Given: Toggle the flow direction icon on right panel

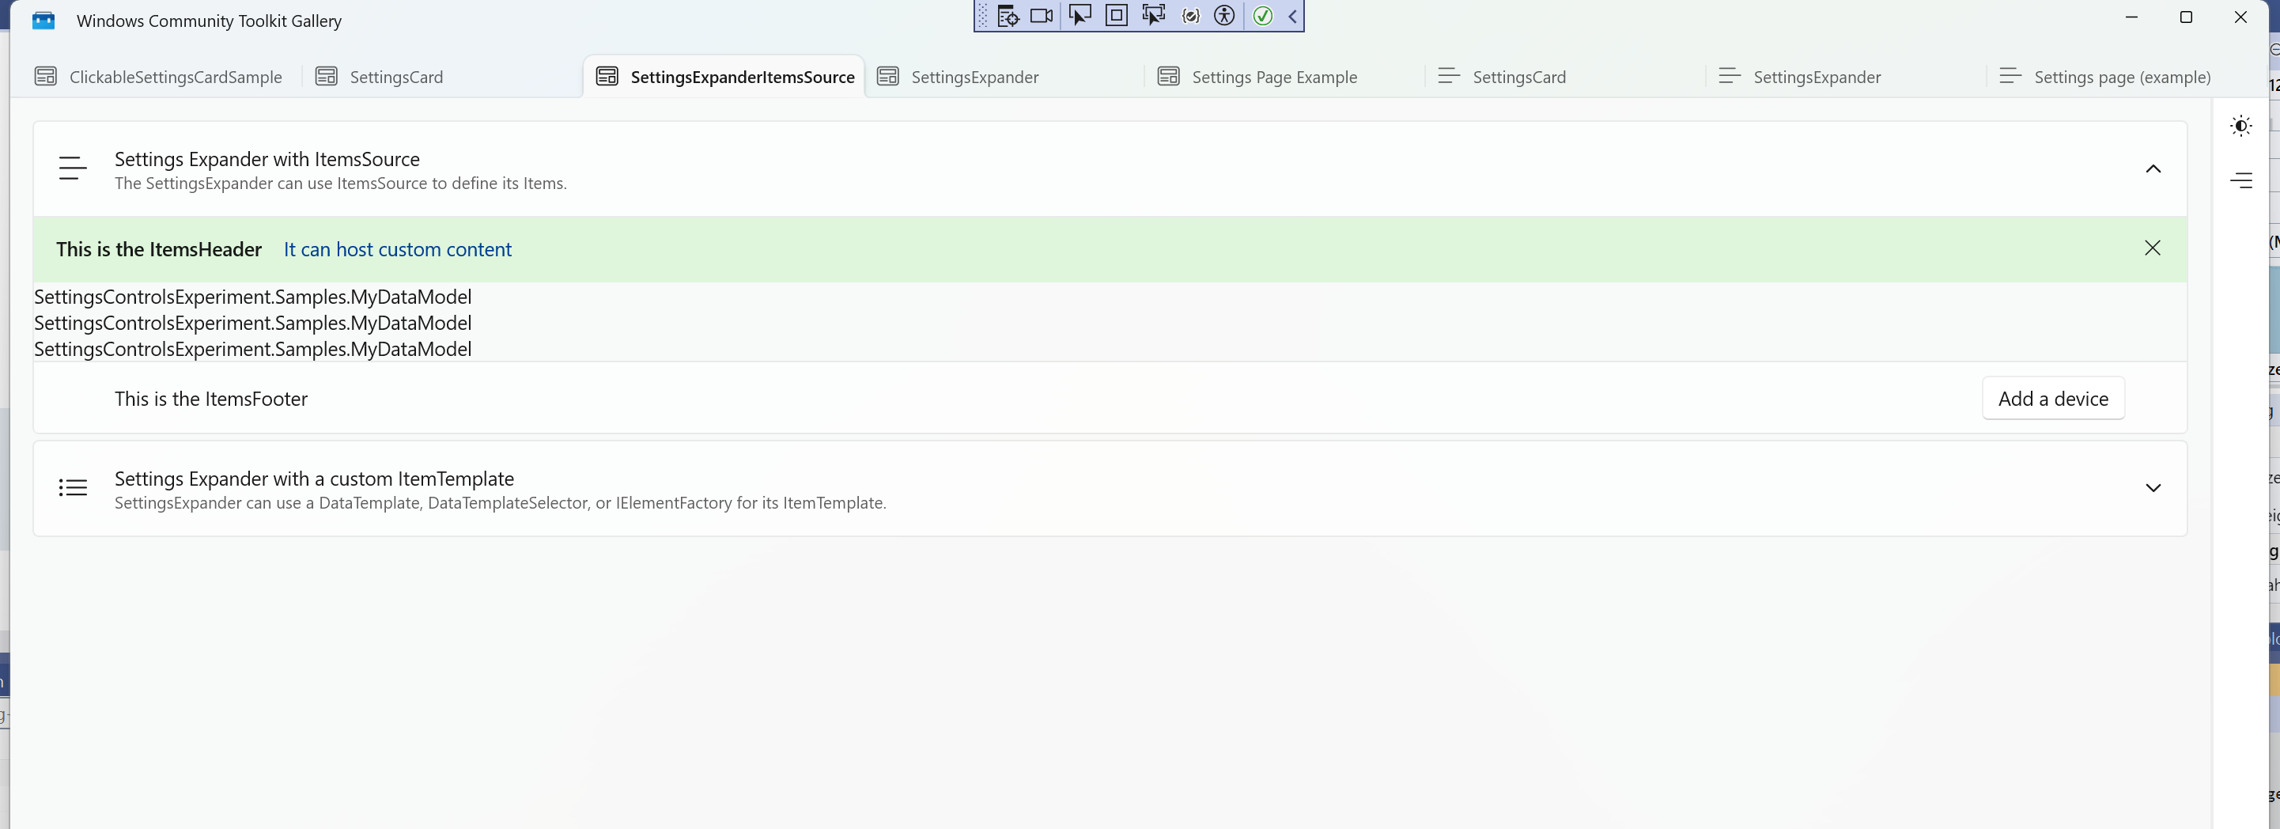Looking at the screenshot, I should 2243,180.
